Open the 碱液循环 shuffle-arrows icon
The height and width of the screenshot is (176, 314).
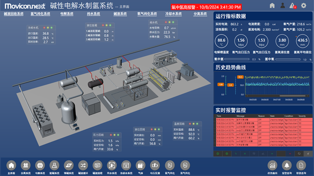[x=83, y=166]
